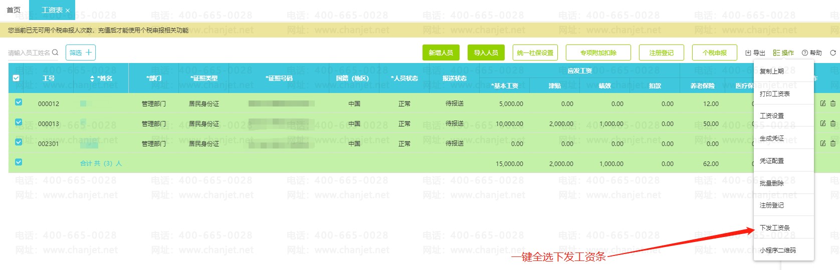
Task: Click 1,000.00 performance cell of row 000013
Action: [611, 124]
